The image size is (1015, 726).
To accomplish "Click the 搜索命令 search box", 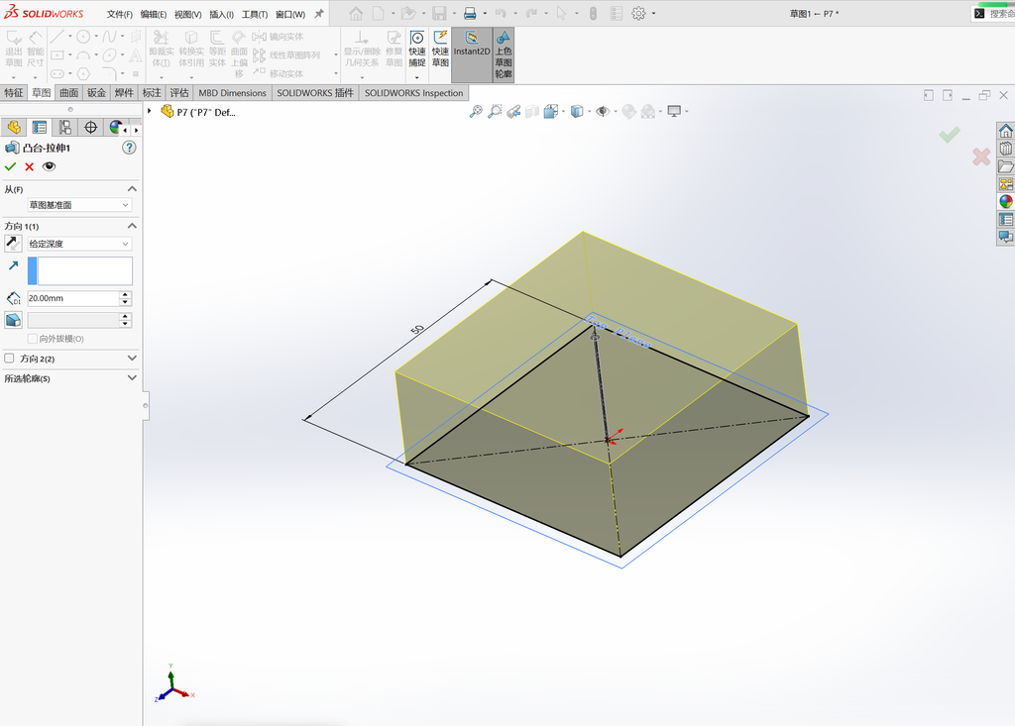I will click(x=995, y=14).
